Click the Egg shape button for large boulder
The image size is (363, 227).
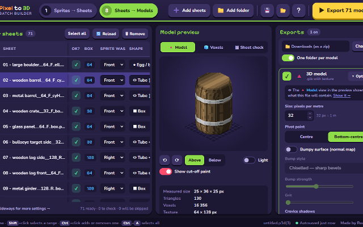pyautogui.click(x=140, y=65)
